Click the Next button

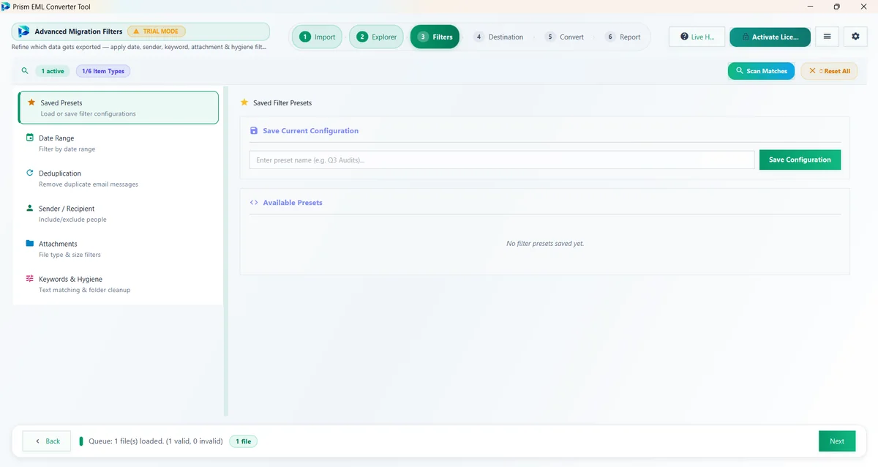837,441
